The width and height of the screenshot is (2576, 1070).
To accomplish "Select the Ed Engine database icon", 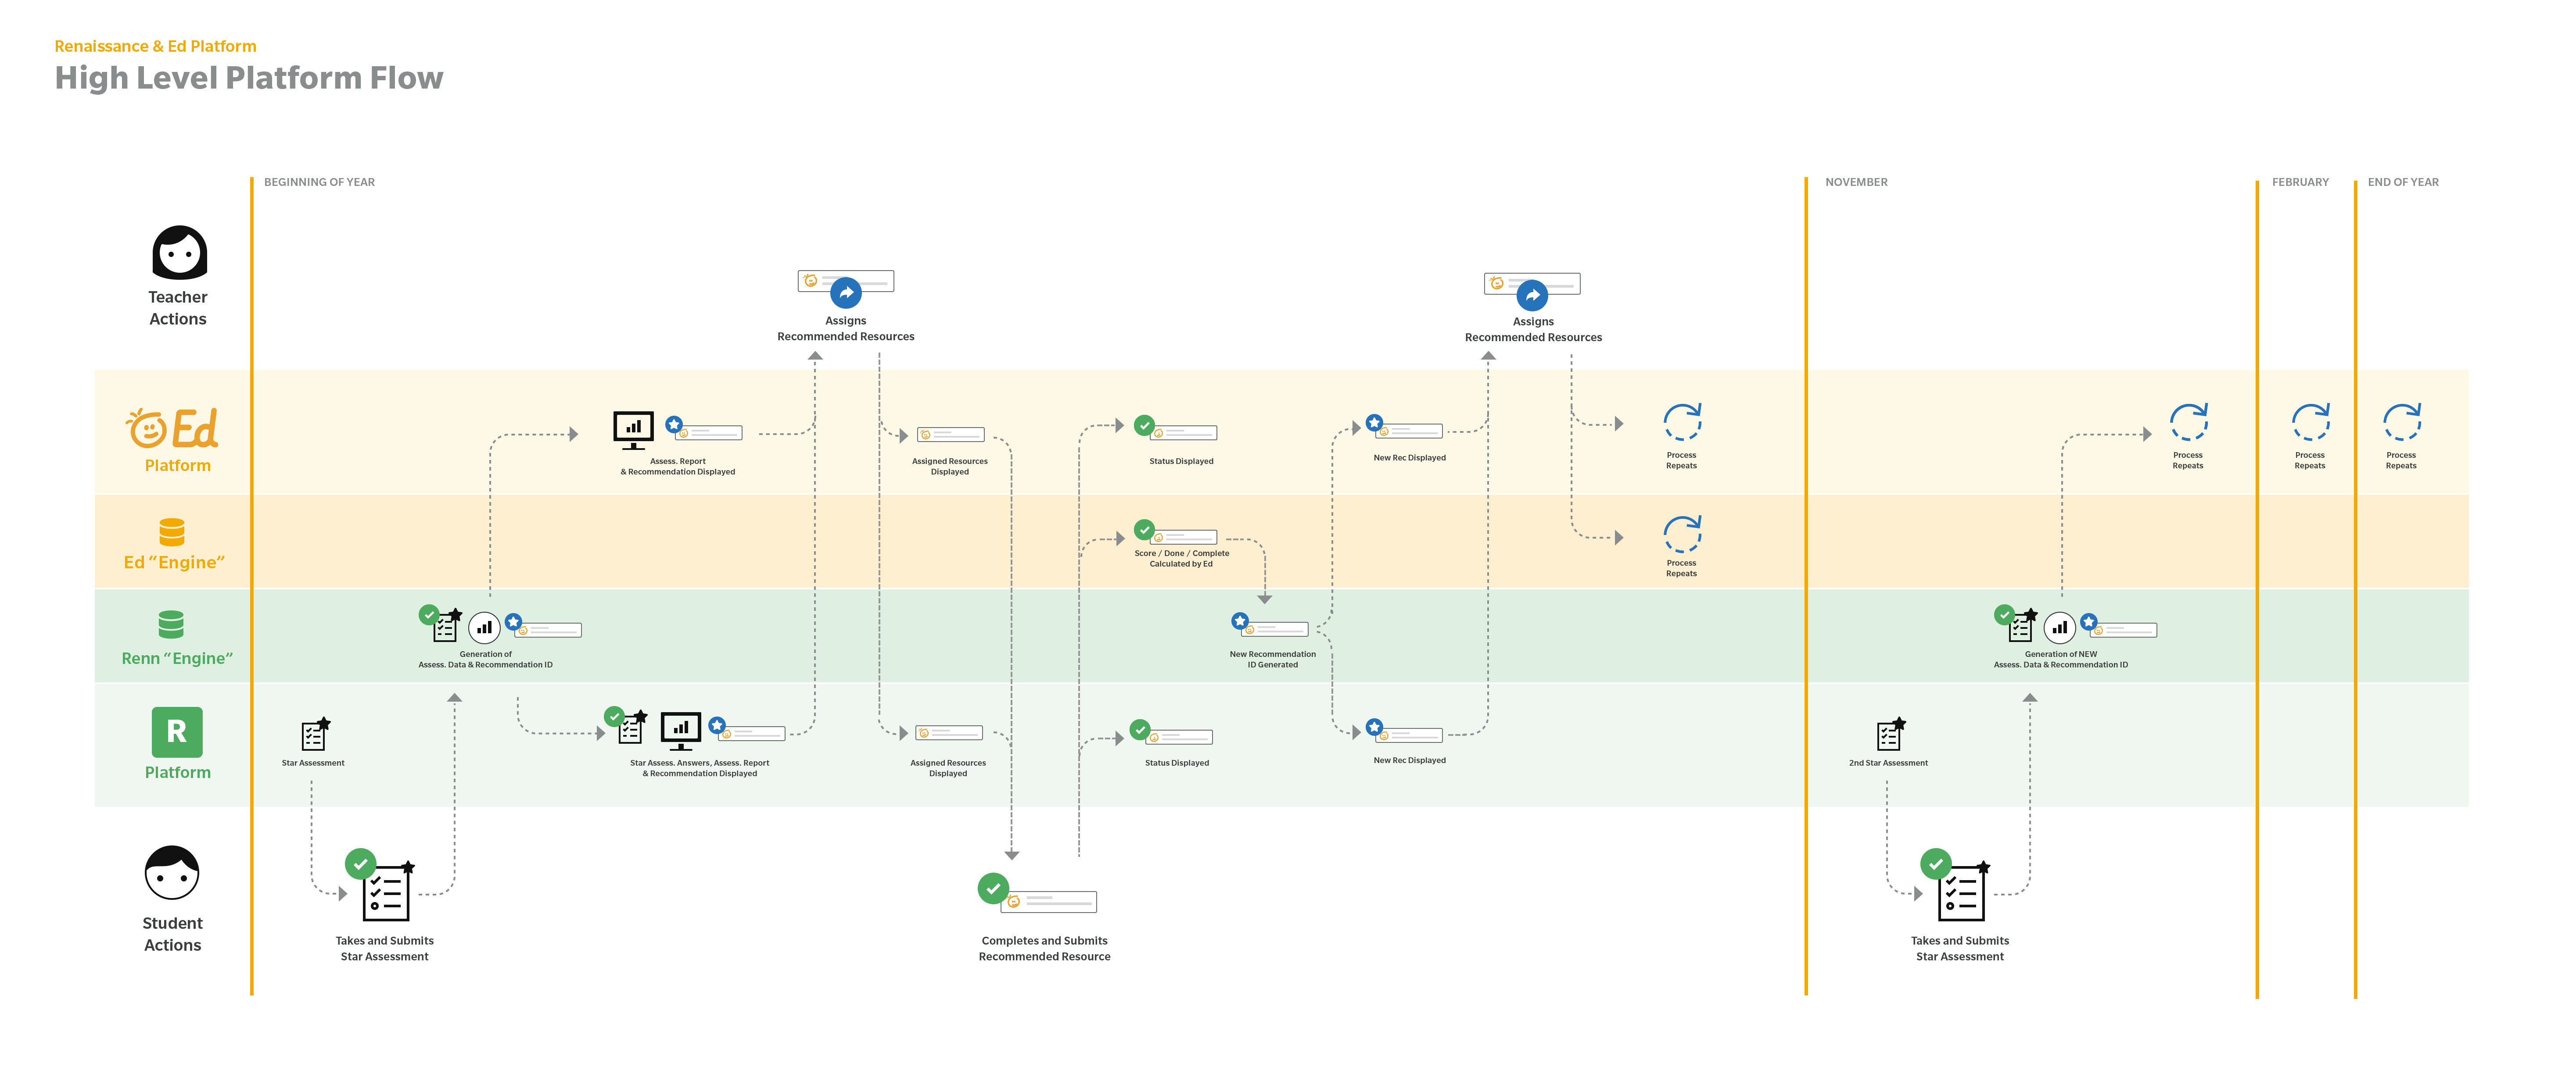I will tap(171, 532).
